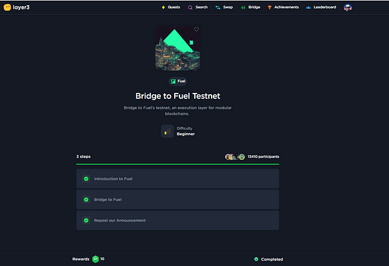Click the Completed status button
The width and height of the screenshot is (389, 266).
tap(269, 259)
